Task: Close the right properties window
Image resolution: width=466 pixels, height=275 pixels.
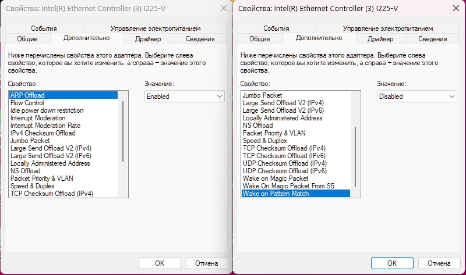Action: click(456, 8)
